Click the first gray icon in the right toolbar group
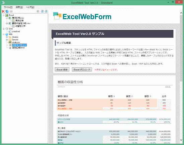The image size is (184, 145). pos(38,11)
